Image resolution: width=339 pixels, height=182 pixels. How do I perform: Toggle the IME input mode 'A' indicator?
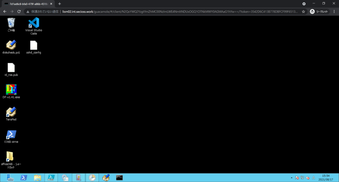314,178
